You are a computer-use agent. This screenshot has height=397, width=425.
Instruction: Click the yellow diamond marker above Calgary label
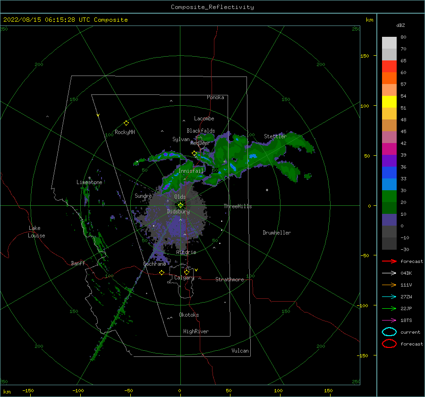[187, 271]
